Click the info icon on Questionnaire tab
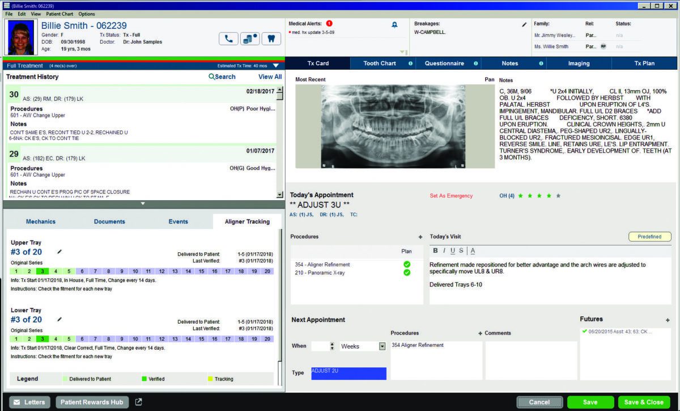The image size is (680, 411). pos(475,63)
